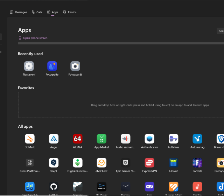Launch the AuthPass app
Viewport: 224px width, 196px height.
click(x=173, y=139)
